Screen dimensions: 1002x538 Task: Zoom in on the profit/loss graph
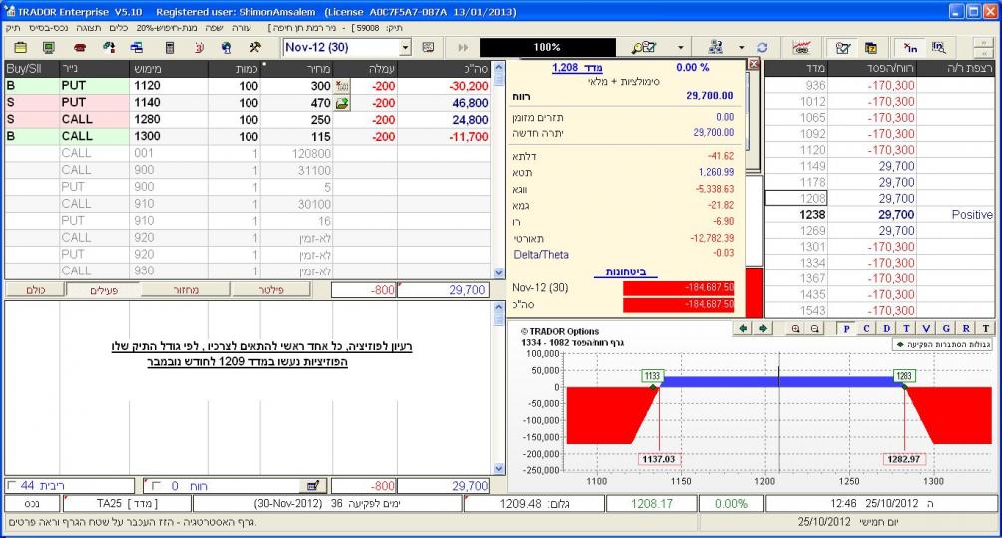coord(796,328)
